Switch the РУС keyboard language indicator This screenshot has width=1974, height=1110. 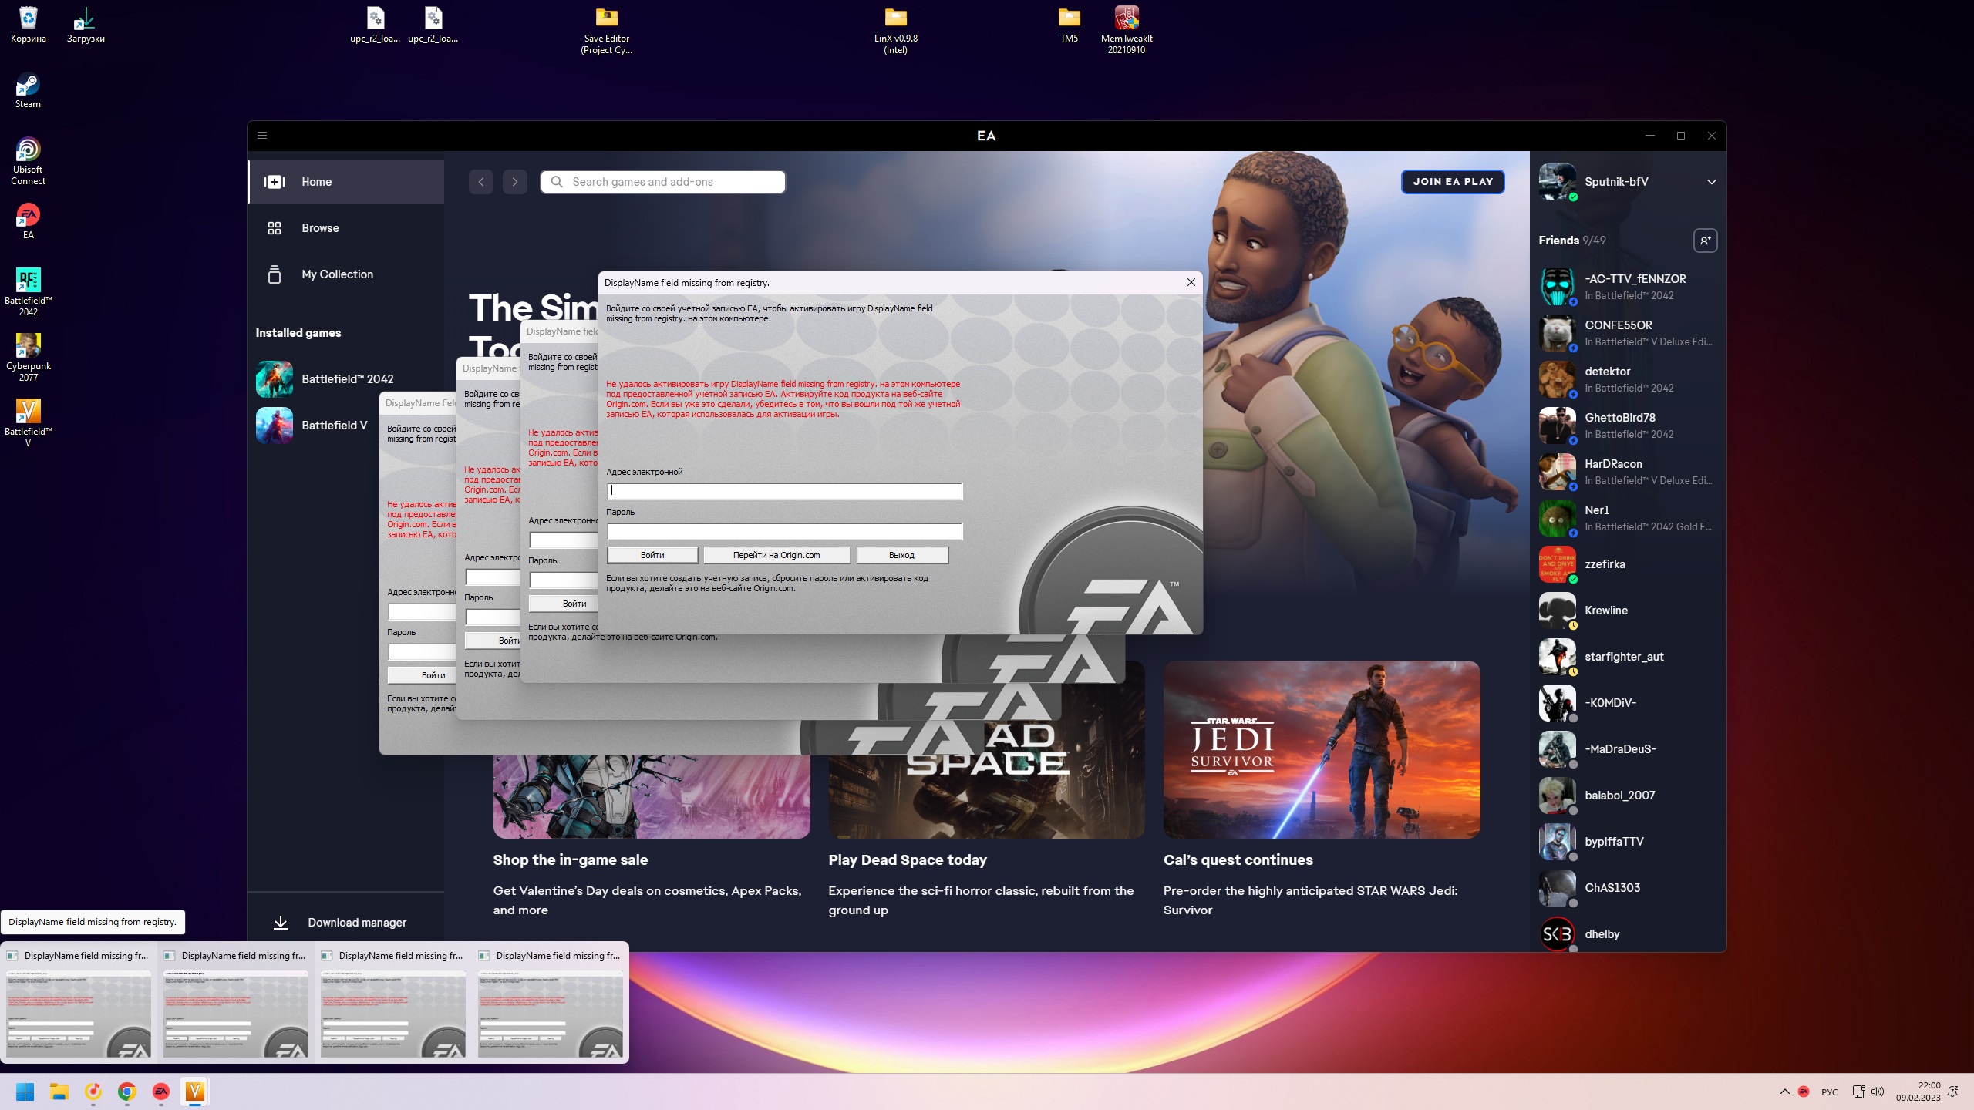point(1829,1092)
